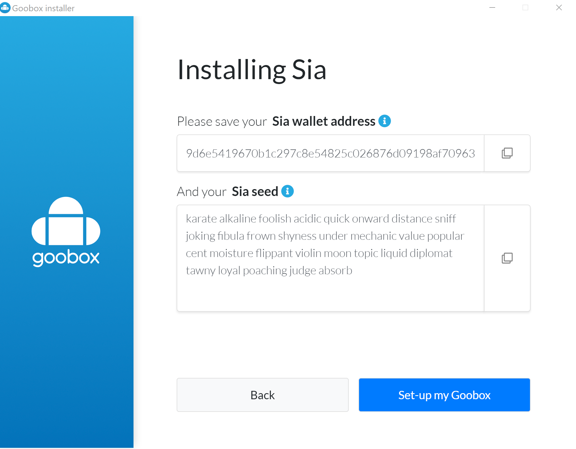Copy the Sia wallet address to clipboard
Image resolution: width=576 pixels, height=449 pixels.
coord(507,153)
